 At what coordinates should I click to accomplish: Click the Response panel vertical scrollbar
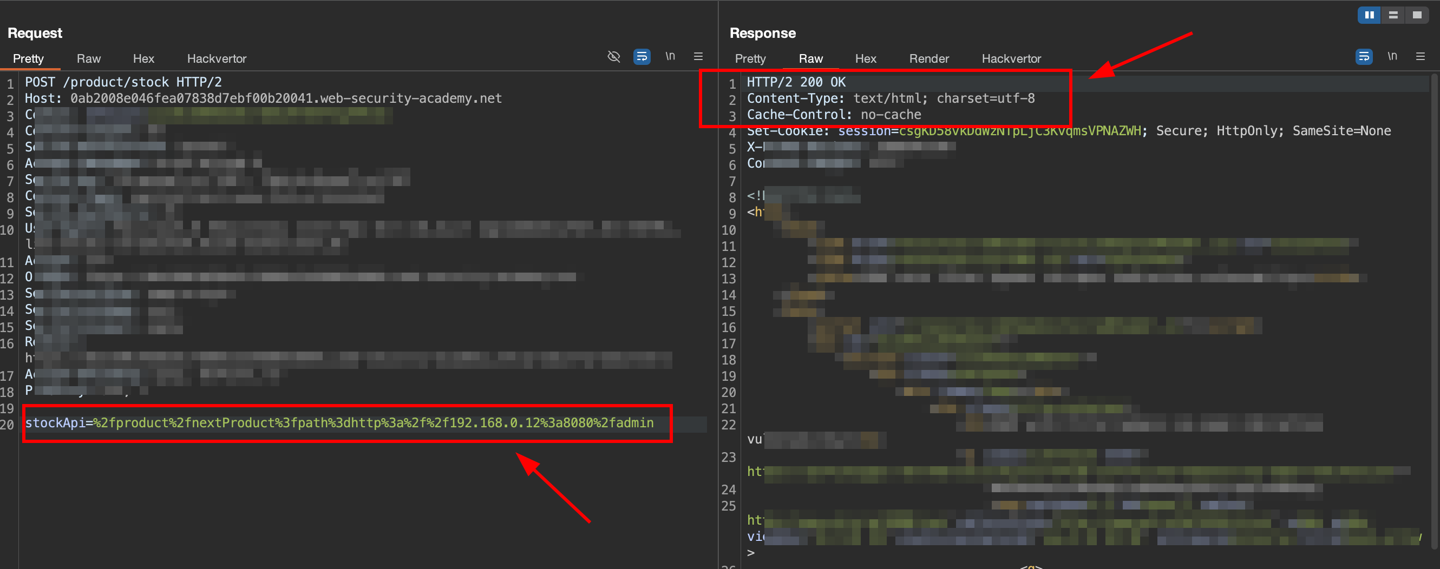pos(1434,279)
